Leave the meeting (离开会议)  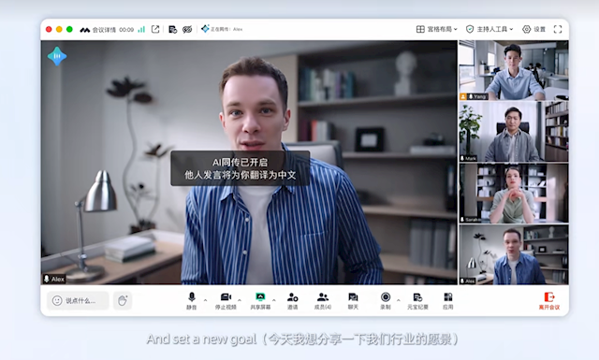[x=549, y=301]
